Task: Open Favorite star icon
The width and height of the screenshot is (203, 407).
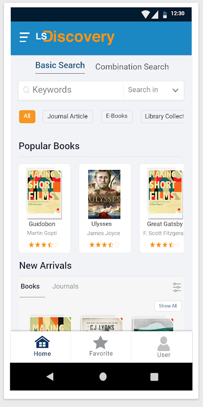Action: (x=100, y=342)
